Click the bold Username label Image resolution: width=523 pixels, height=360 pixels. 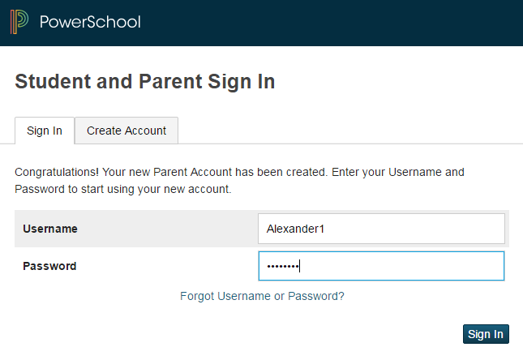click(50, 229)
